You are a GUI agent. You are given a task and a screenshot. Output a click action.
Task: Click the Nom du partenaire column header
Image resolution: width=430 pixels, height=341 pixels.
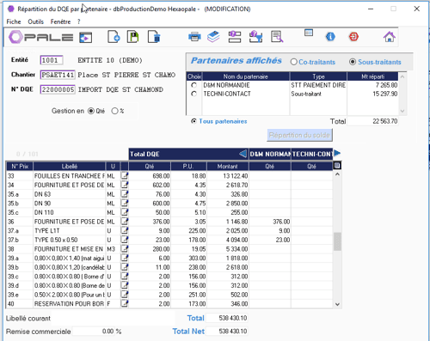tap(246, 76)
